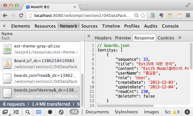193x116 pixels.
Task: Click the "8 requests" status text
Action: (14, 104)
